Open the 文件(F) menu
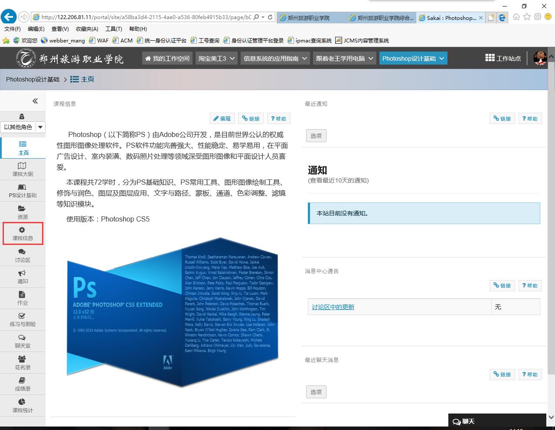This screenshot has width=555, height=430. (12, 29)
